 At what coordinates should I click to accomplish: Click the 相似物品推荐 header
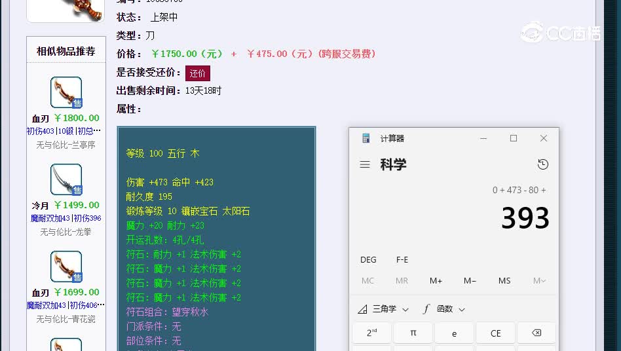point(66,51)
